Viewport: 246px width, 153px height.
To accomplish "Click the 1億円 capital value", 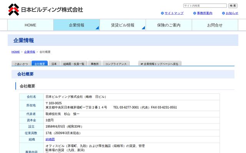I will click(x=50, y=120).
